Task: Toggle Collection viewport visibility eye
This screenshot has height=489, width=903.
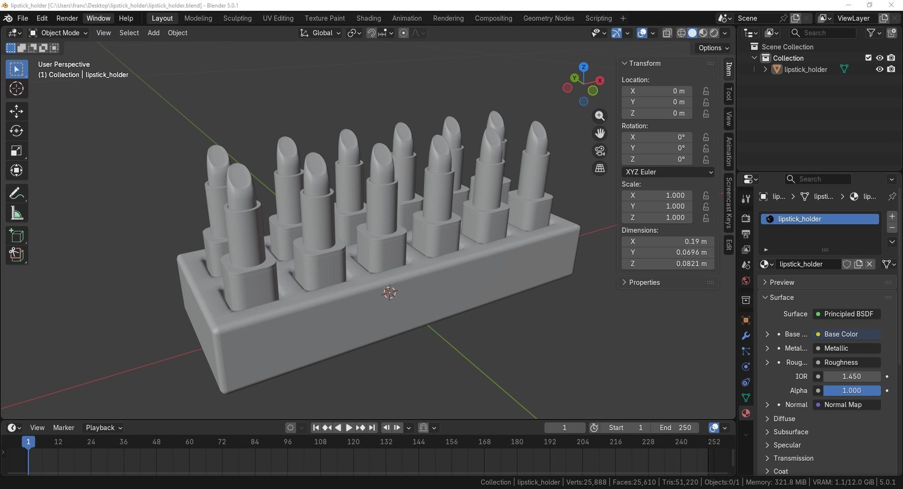Action: coord(879,58)
